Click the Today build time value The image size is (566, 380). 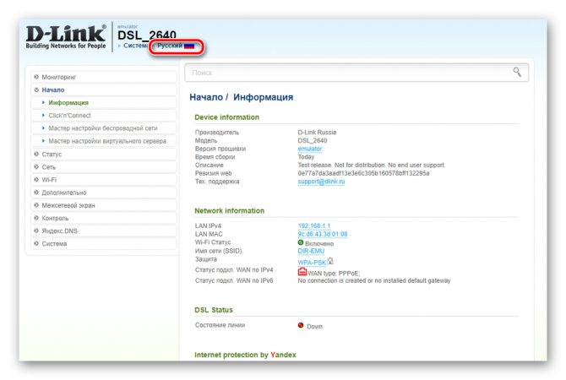pos(306,157)
